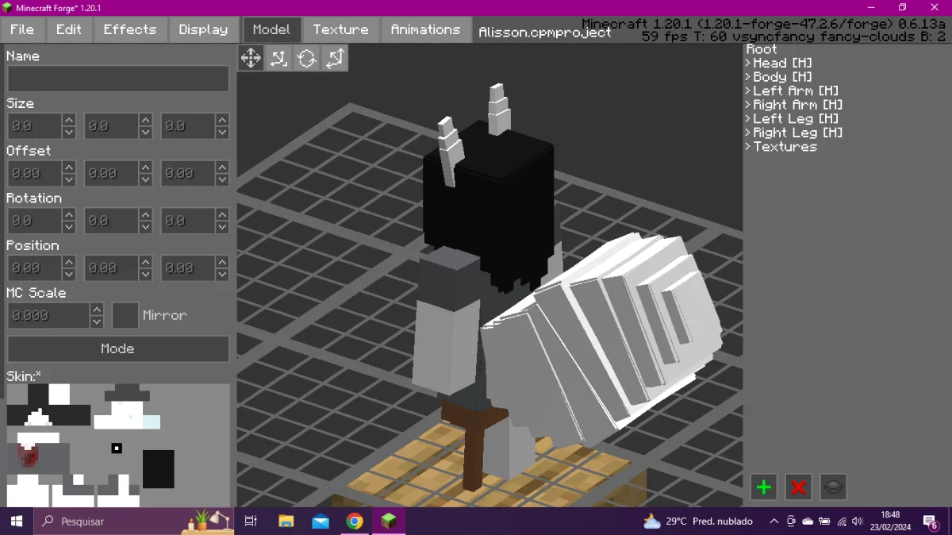The width and height of the screenshot is (952, 535).
Task: Decrease Size X with its down arrow
Action: 69,133
